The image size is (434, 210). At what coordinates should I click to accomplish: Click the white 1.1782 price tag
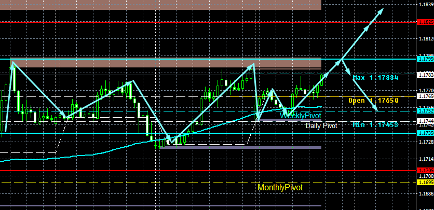pyautogui.click(x=426, y=75)
